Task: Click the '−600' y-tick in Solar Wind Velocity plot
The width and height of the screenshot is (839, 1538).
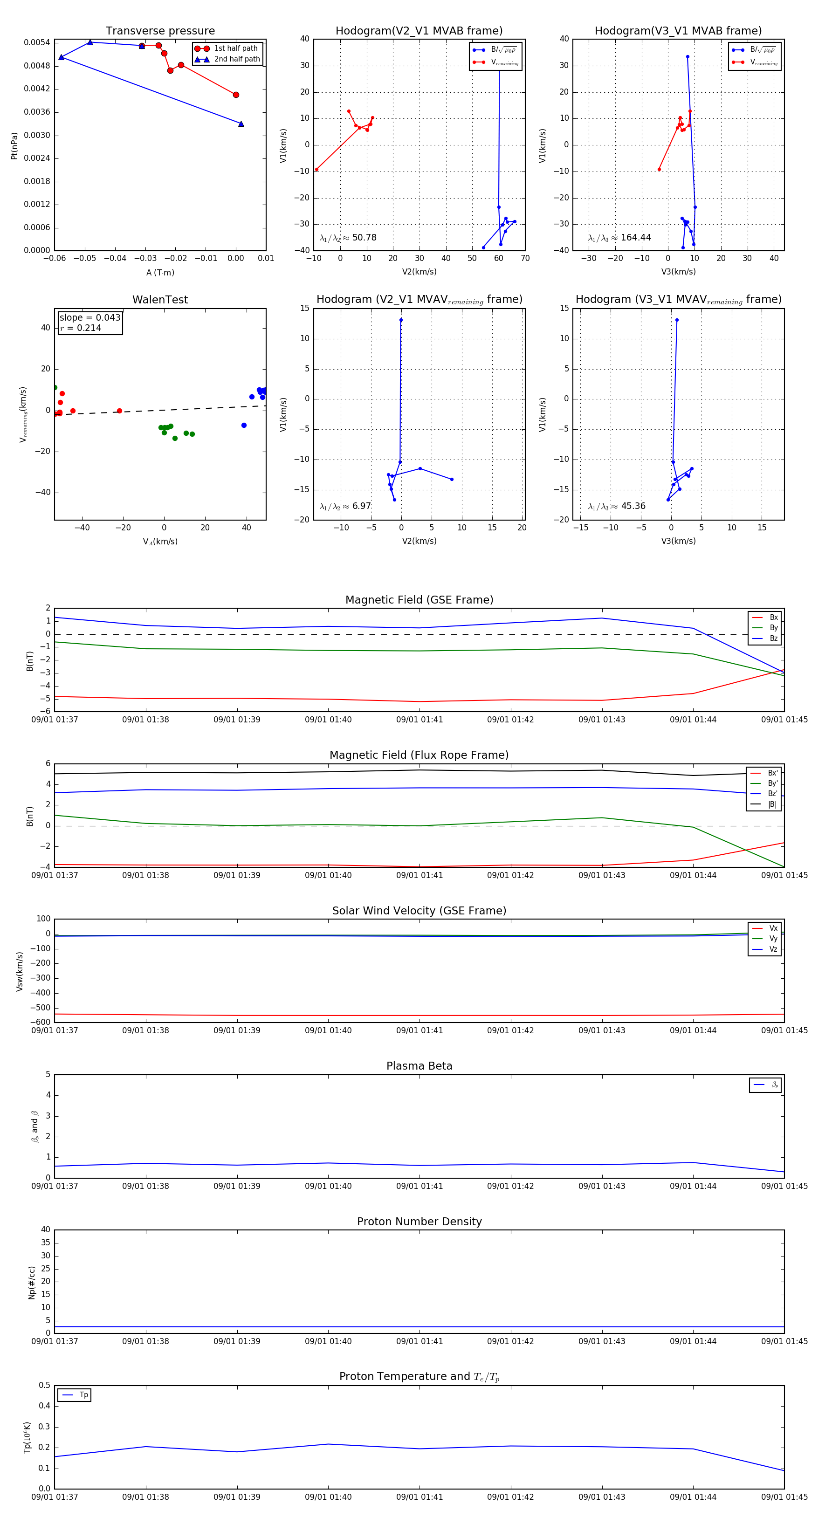Action: click(x=40, y=1022)
